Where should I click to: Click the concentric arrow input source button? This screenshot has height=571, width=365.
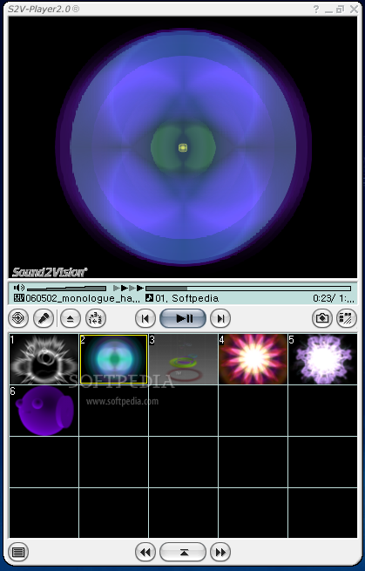coord(18,319)
